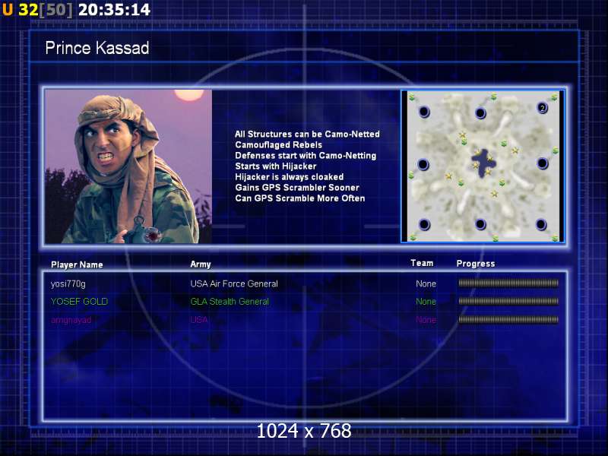
Task: Click yosi770g's loading progress bar
Action: click(508, 283)
